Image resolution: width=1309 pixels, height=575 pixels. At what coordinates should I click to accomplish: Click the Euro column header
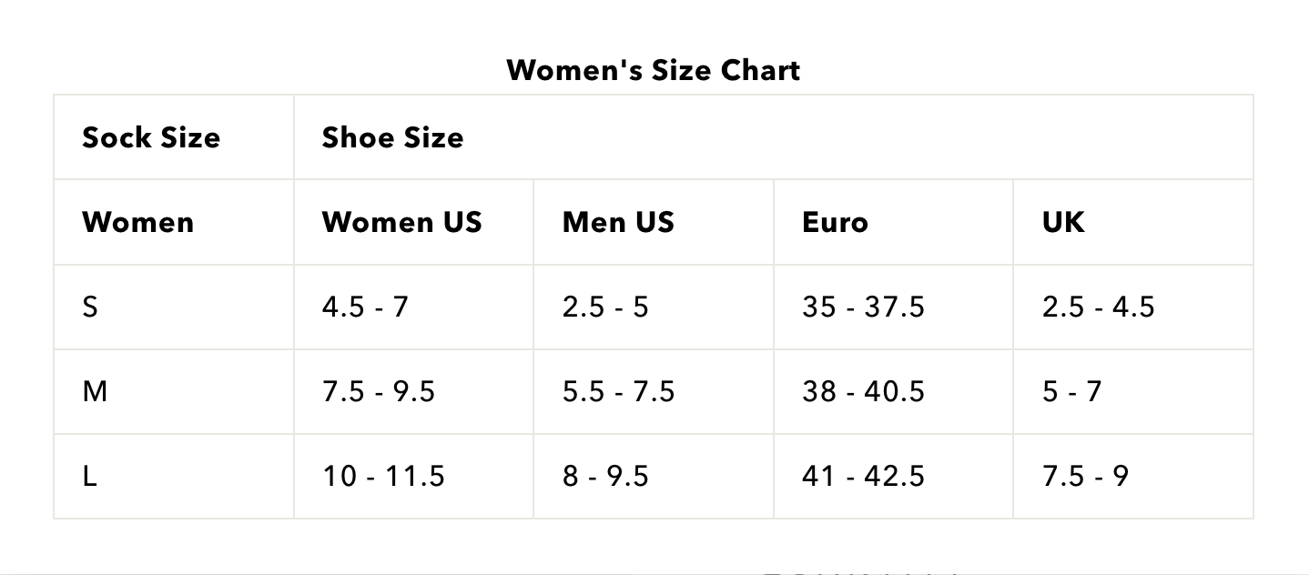coord(893,222)
